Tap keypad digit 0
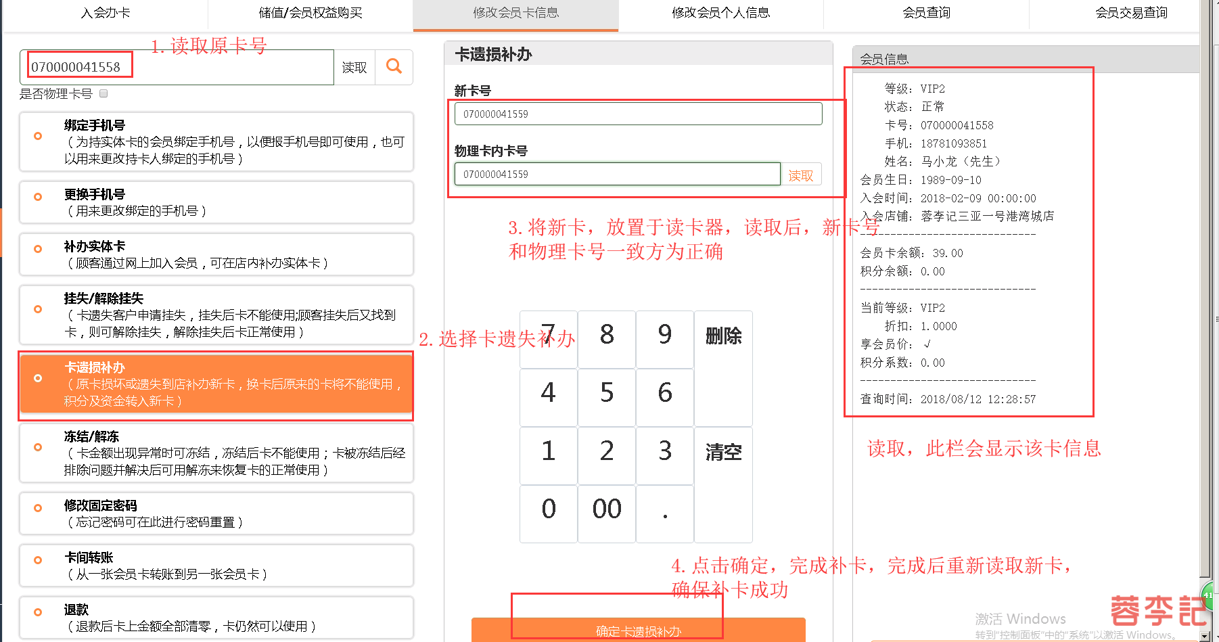Image resolution: width=1219 pixels, height=642 pixels. tap(549, 514)
